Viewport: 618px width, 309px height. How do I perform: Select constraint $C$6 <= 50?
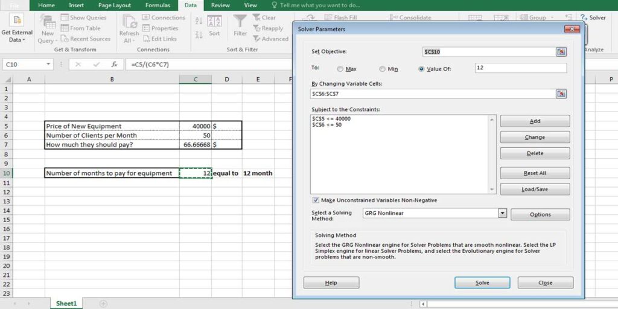(x=327, y=124)
